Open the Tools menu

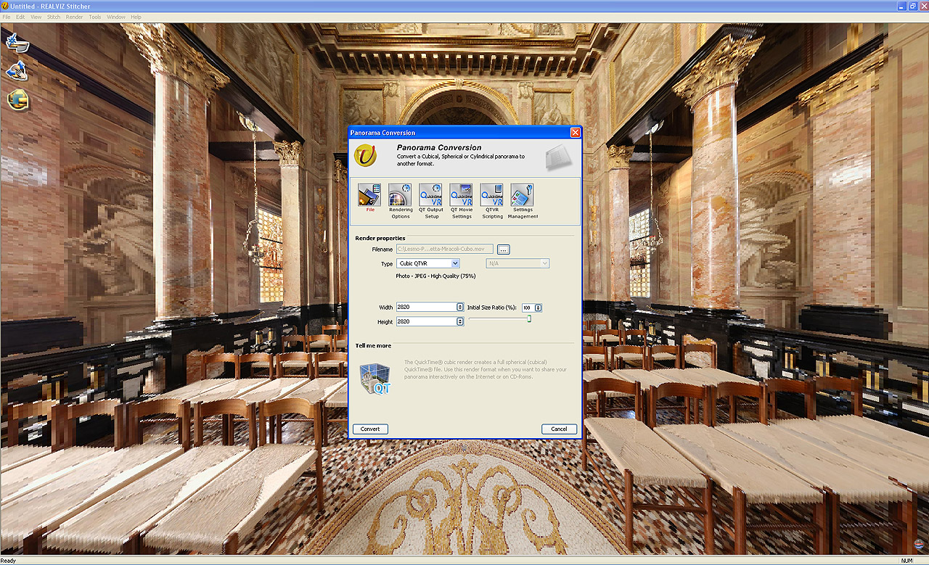[x=95, y=17]
